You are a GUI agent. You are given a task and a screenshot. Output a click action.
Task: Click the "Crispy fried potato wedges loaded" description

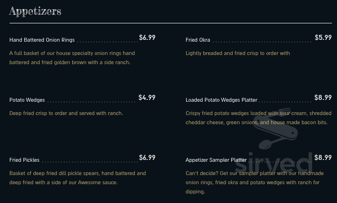[256, 118]
